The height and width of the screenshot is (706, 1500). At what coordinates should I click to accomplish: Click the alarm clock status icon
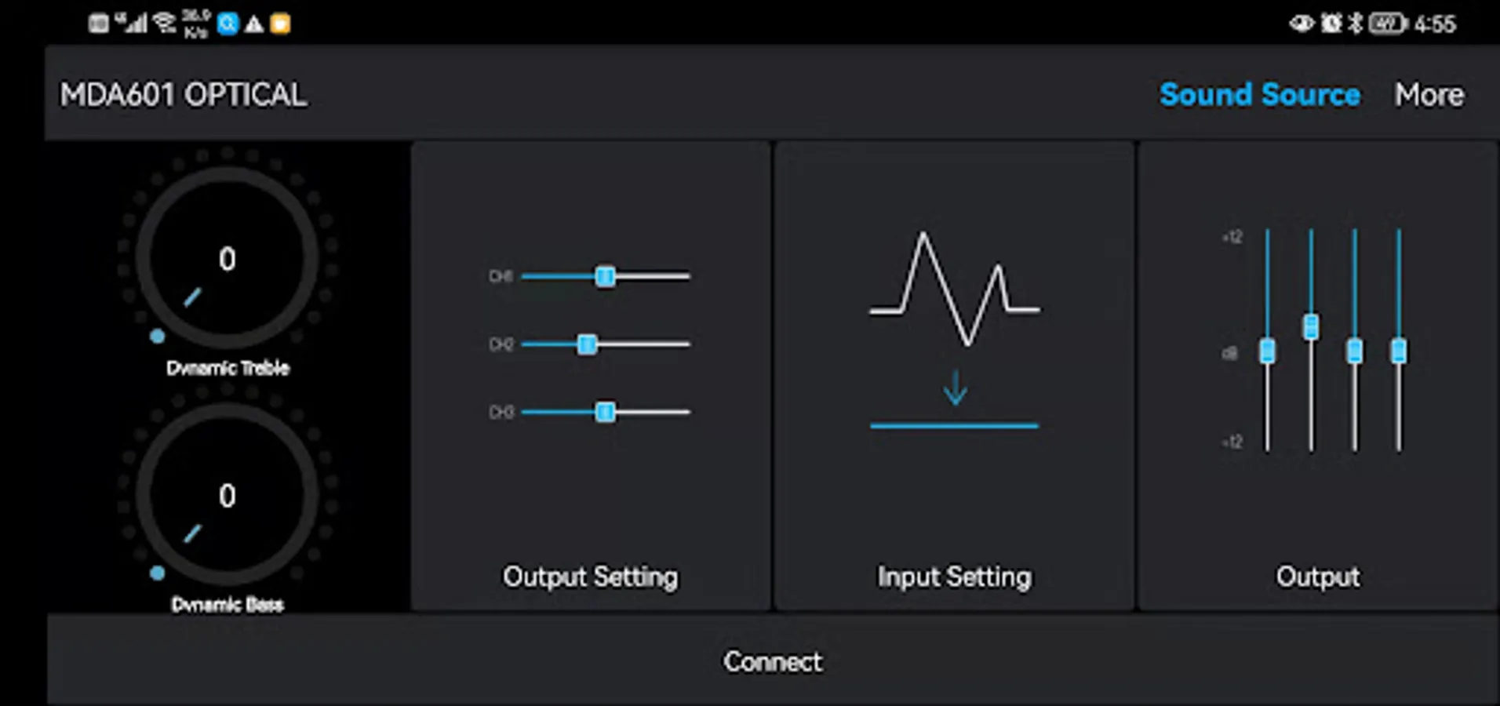pyautogui.click(x=1331, y=24)
